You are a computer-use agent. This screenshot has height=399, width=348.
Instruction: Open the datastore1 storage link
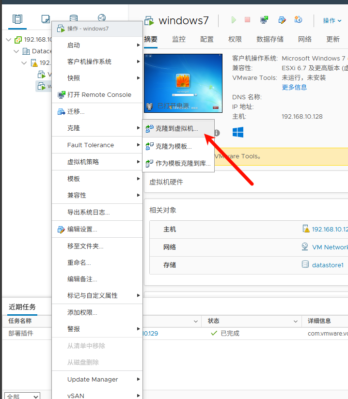[328, 265]
